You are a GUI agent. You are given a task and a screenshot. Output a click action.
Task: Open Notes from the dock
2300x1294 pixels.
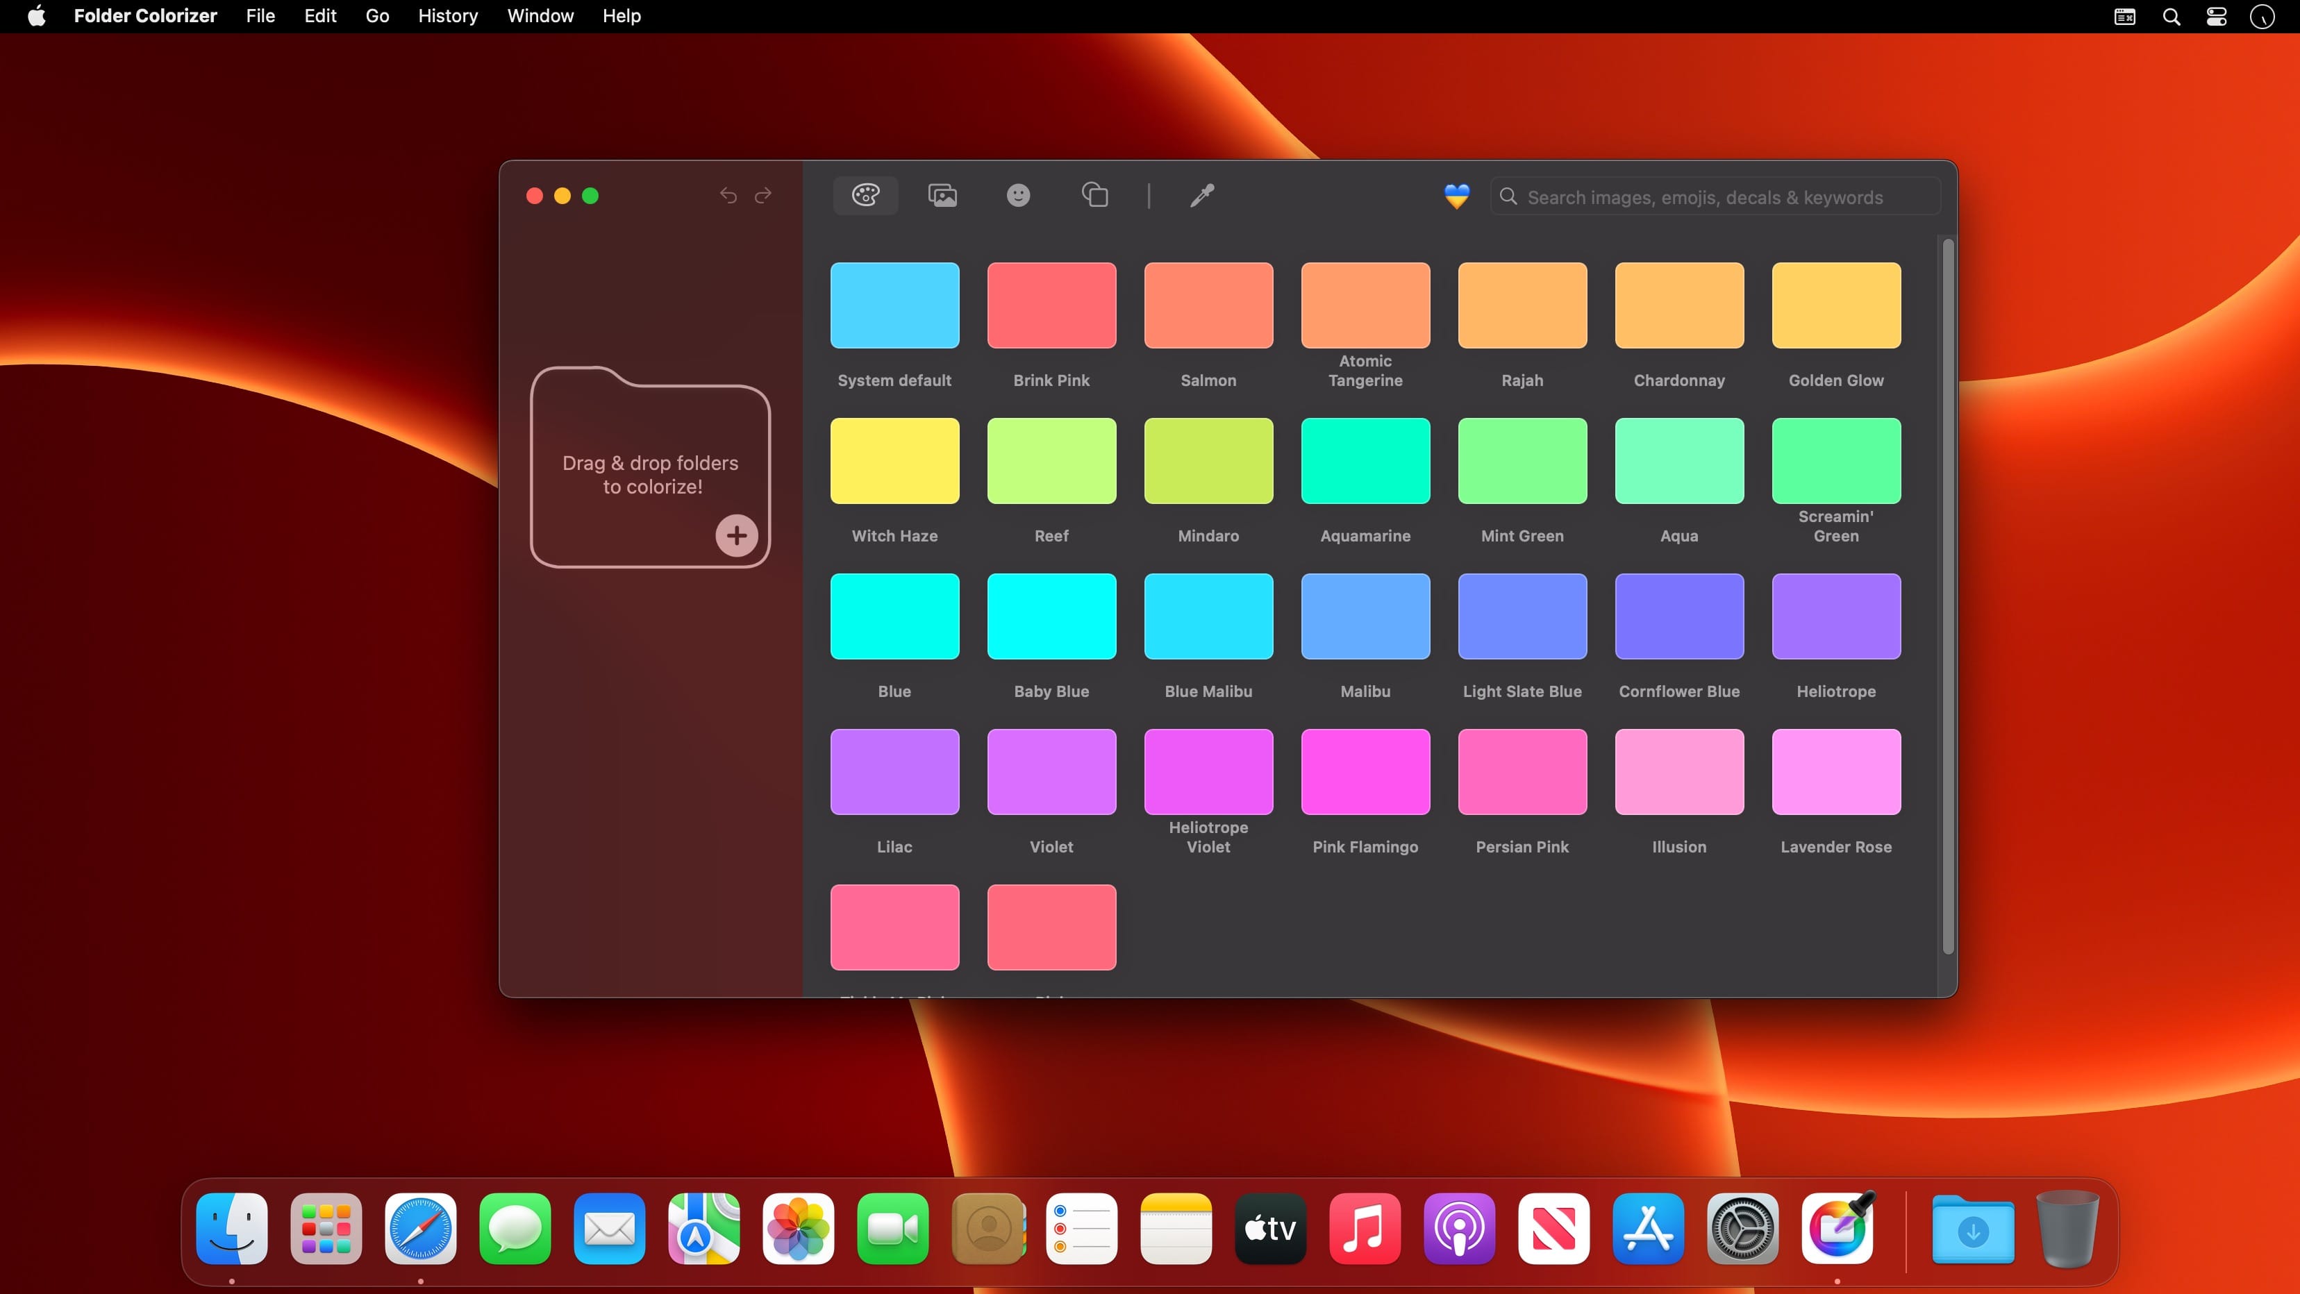click(x=1176, y=1229)
